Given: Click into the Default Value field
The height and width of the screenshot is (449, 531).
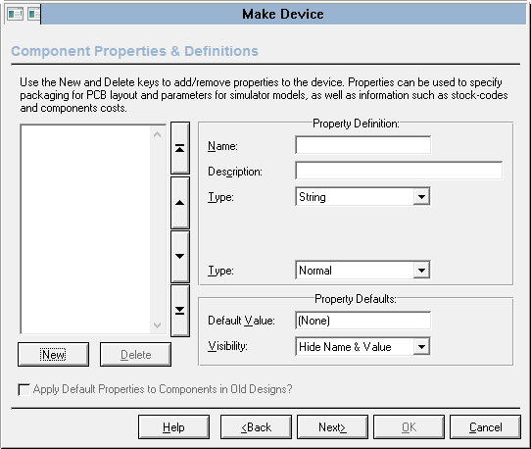Looking at the screenshot, I should point(363,321).
